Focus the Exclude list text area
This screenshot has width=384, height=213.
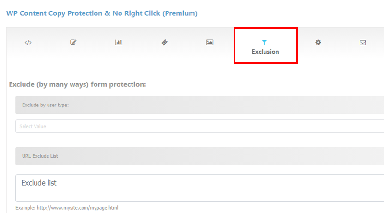[x=200, y=188]
